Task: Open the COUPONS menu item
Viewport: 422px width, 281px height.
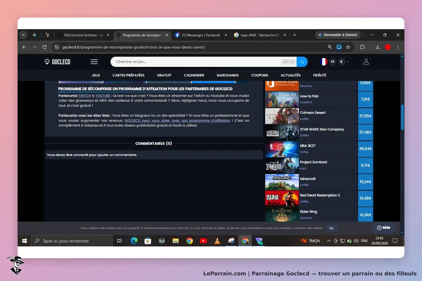Action: pyautogui.click(x=260, y=75)
